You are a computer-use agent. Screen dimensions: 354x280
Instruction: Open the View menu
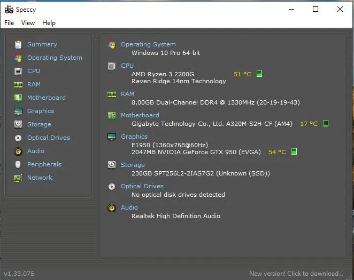click(x=28, y=23)
